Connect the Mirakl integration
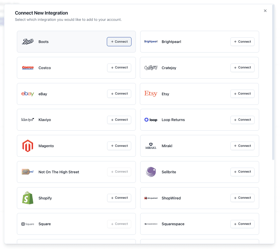Screen dimensions: 280x249 [x=242, y=146]
